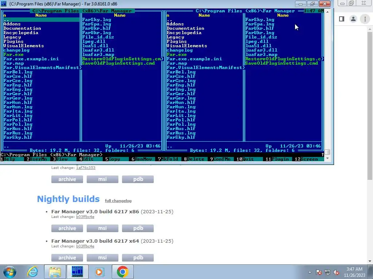
Task: Select luafar3.map in right panel
Action: (261, 54)
